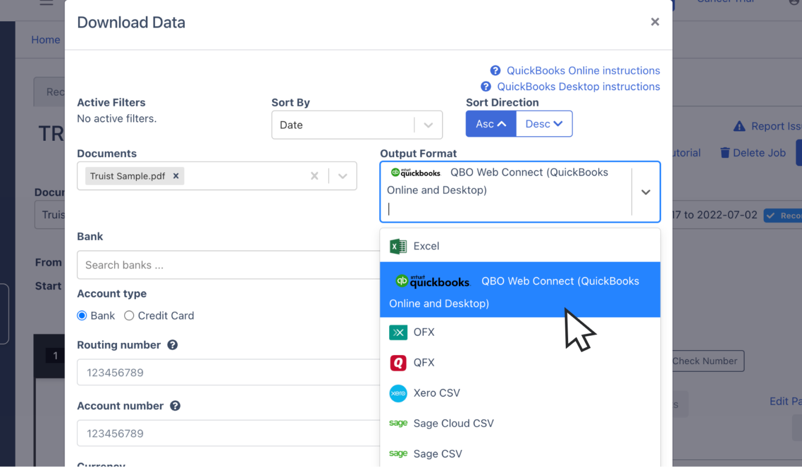Click the Excel icon in format list
The width and height of the screenshot is (802, 467).
tap(398, 246)
